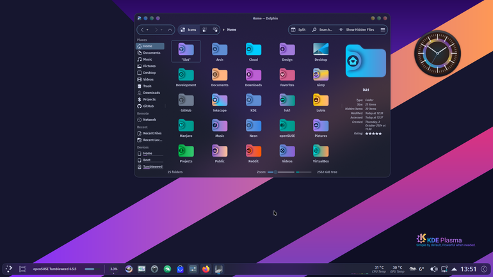Expand the breadcrumb arrow before Home
Image resolution: width=493 pixels, height=277 pixels.
223,30
